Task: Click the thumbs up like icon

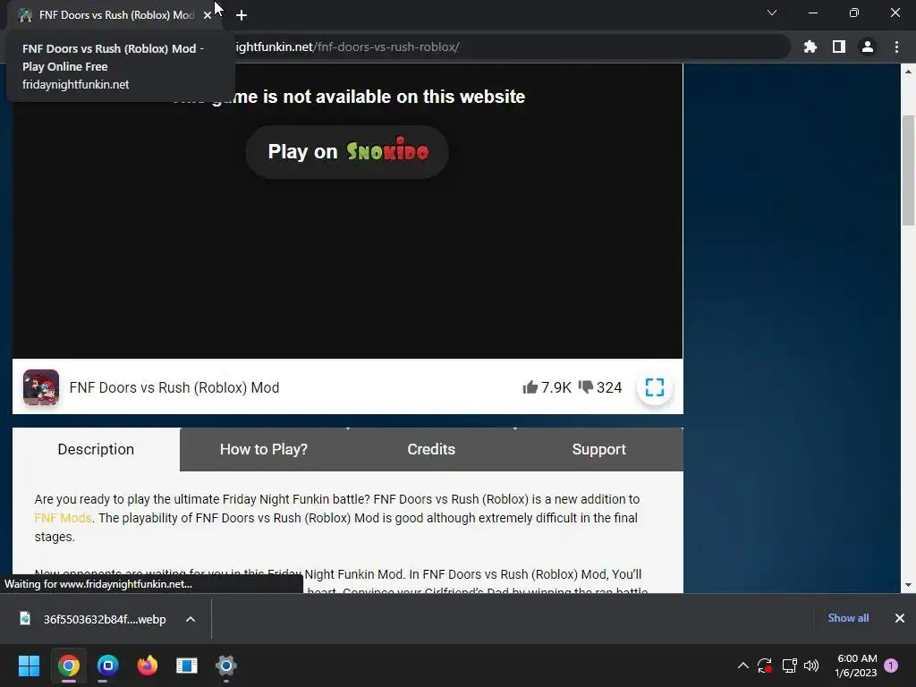Action: click(530, 387)
